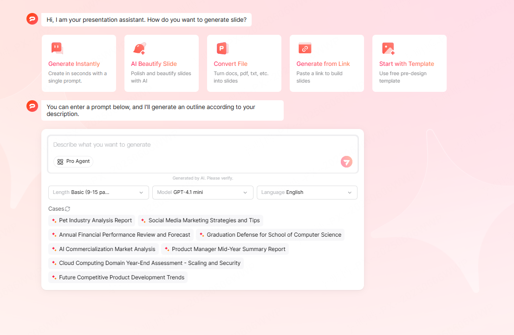Select the Generate from Link icon
Viewport: 514px width, 335px height.
point(305,48)
